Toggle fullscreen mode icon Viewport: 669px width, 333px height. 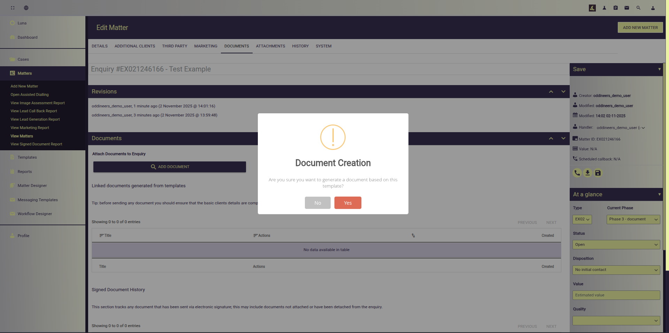click(x=13, y=8)
